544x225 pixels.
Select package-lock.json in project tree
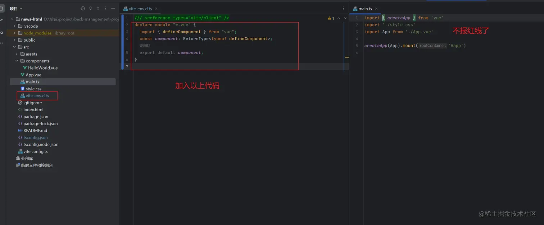click(x=41, y=123)
